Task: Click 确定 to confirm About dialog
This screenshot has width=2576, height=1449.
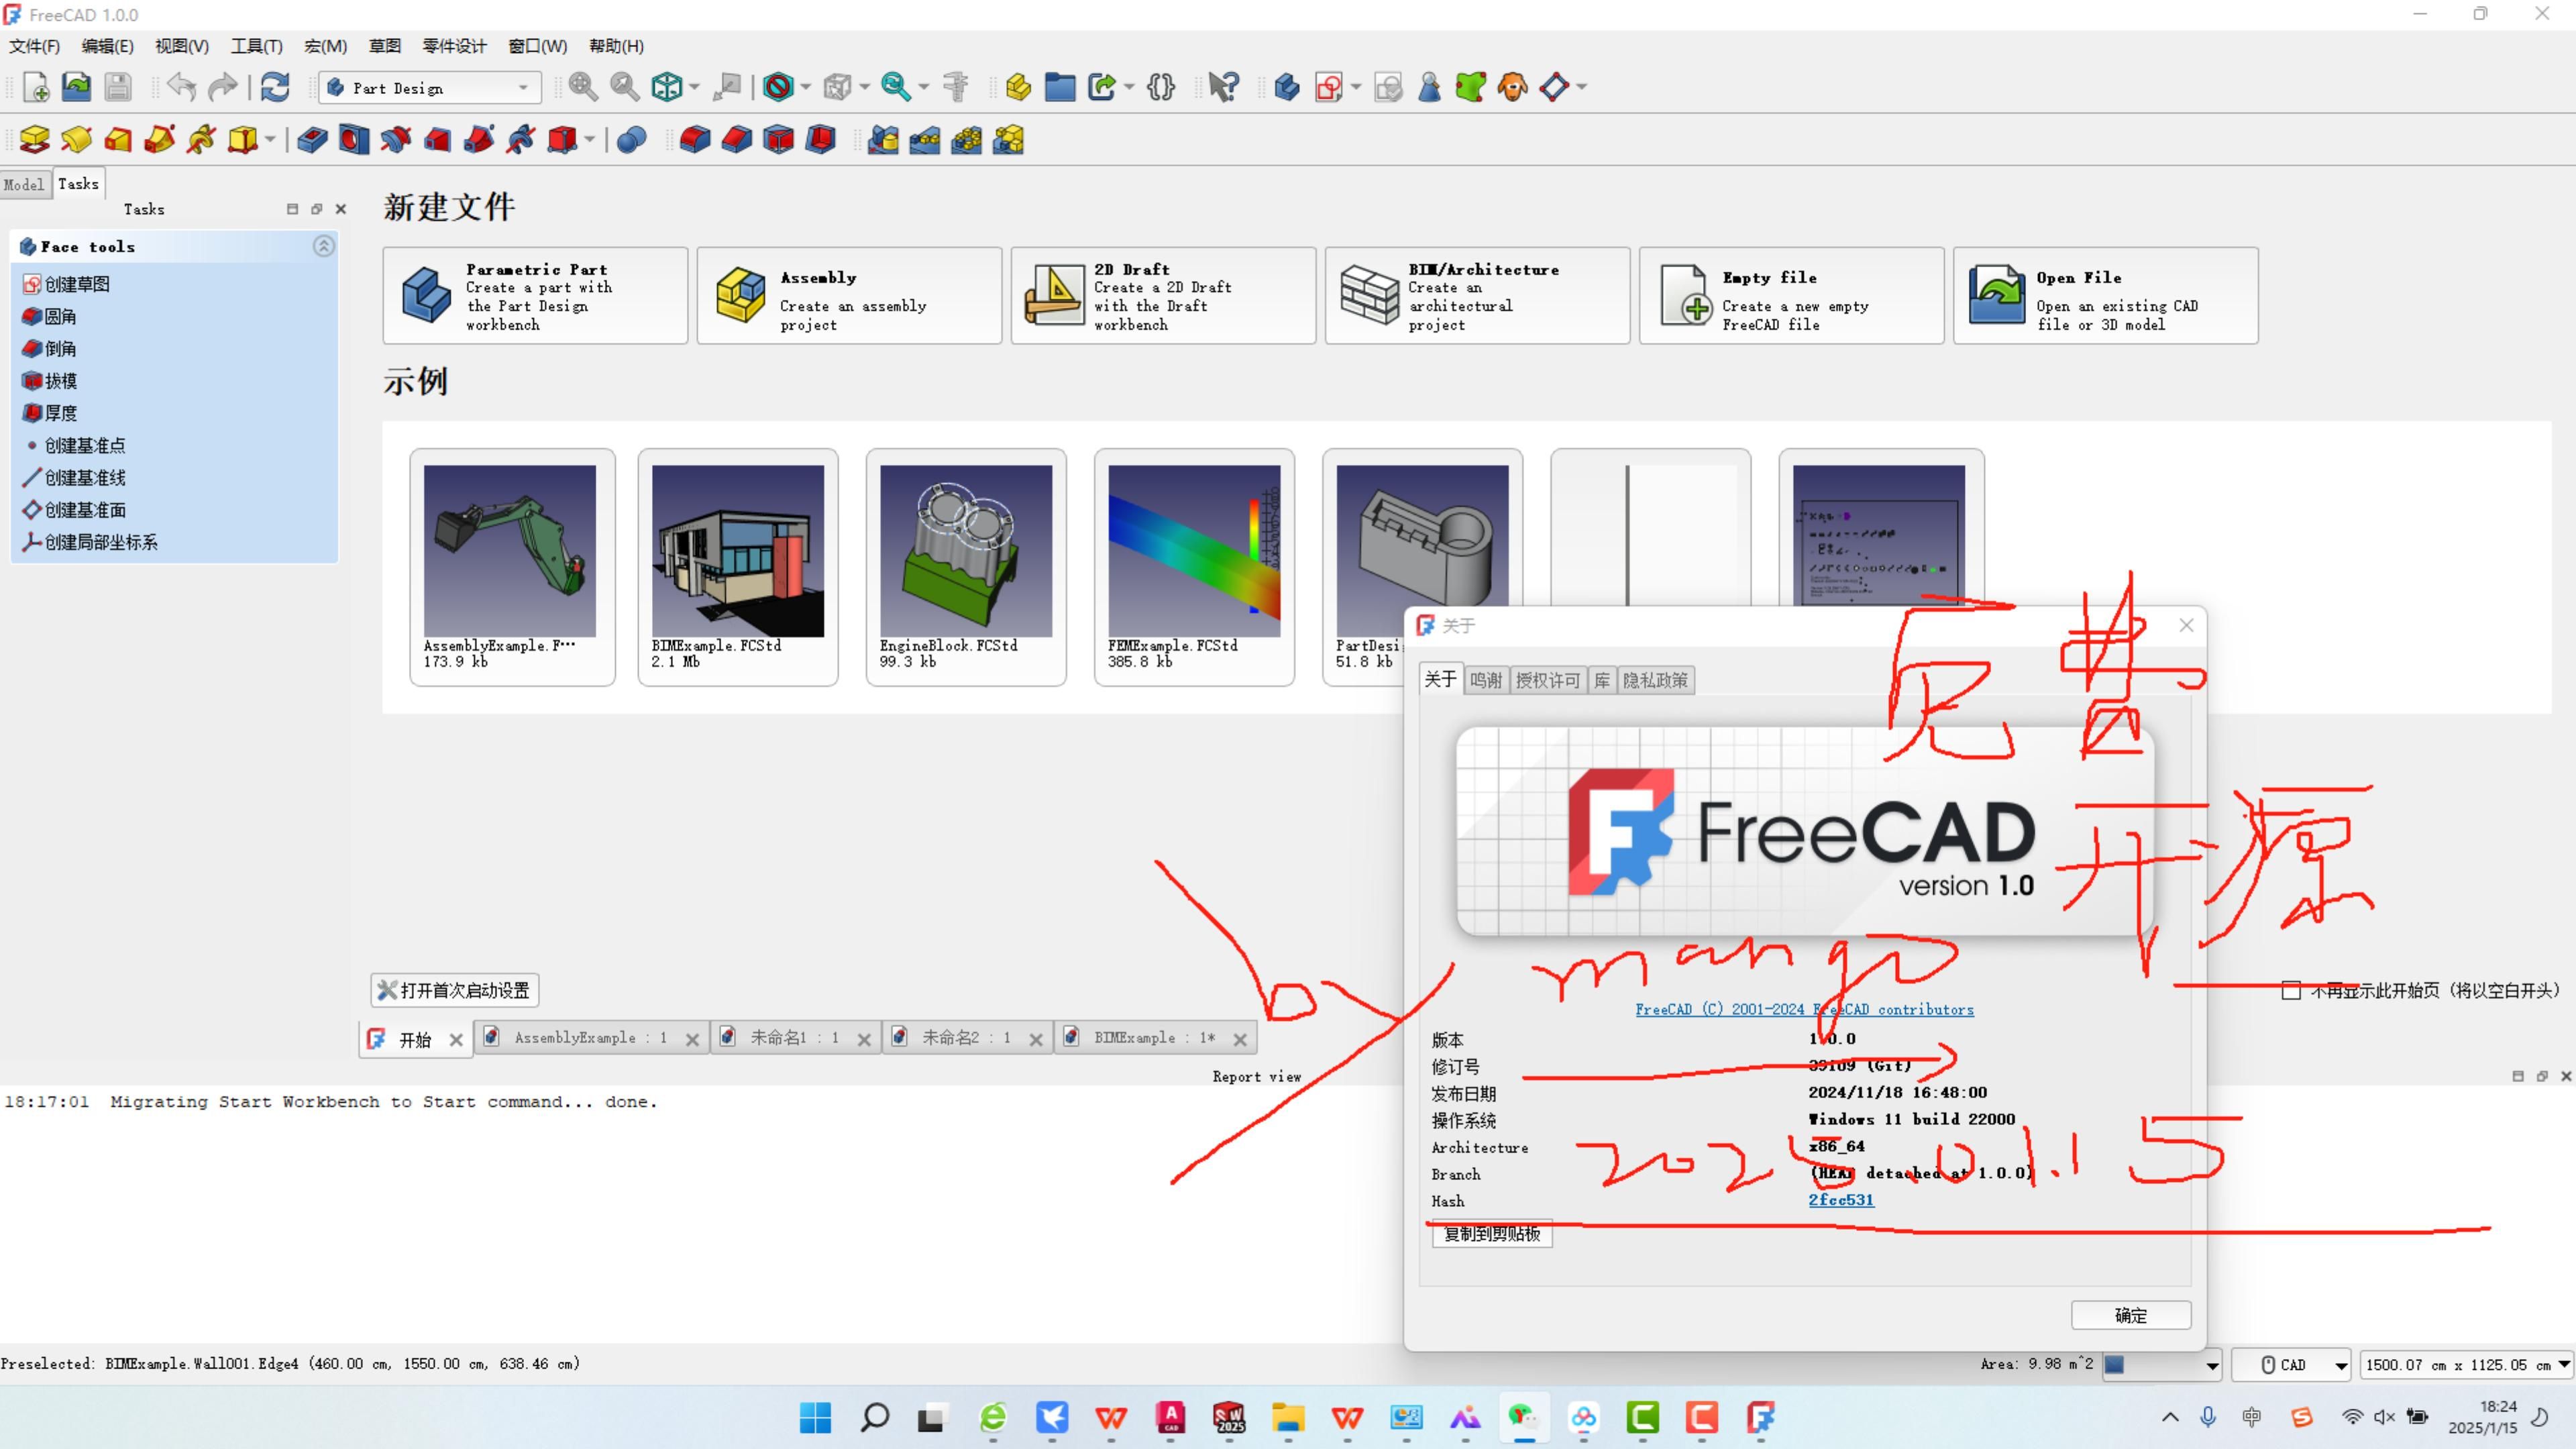Action: pos(2130,1316)
